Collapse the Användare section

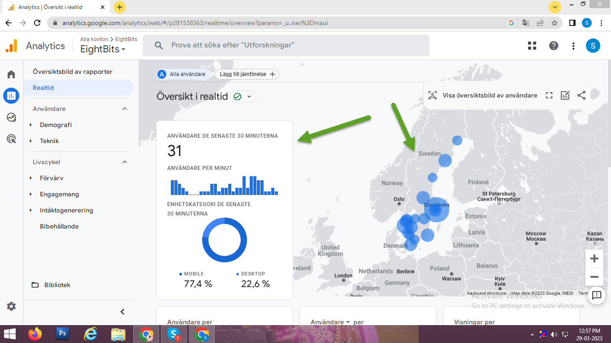(125, 109)
